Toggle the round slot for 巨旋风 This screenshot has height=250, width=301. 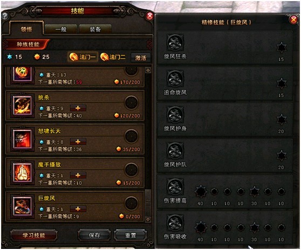tap(132, 204)
